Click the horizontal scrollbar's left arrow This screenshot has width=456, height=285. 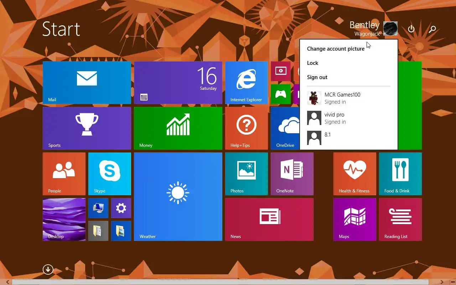7,282
